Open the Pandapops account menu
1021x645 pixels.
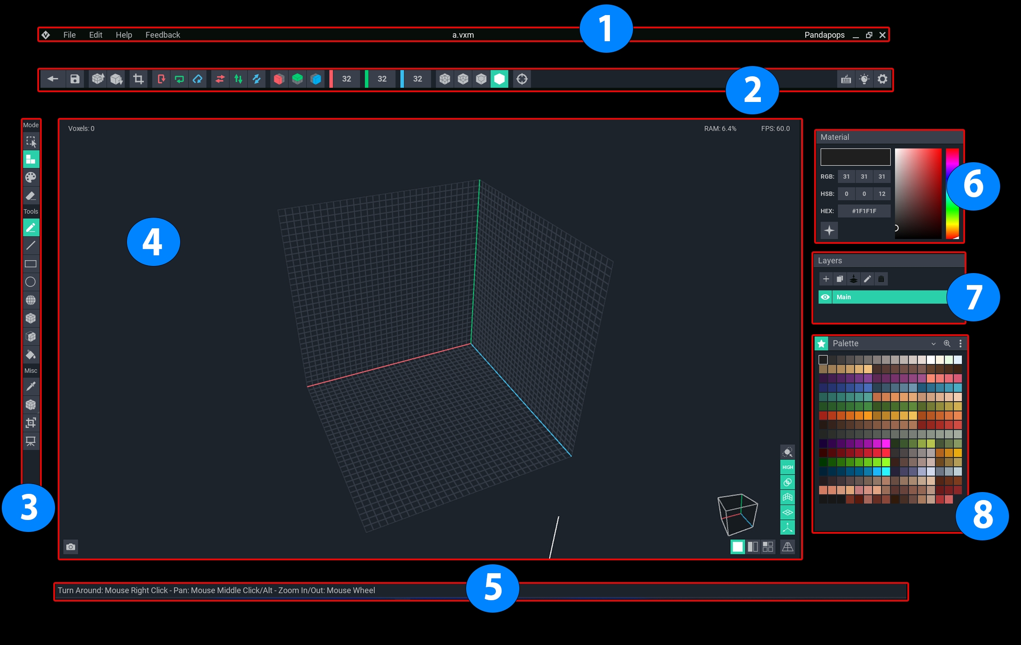824,35
